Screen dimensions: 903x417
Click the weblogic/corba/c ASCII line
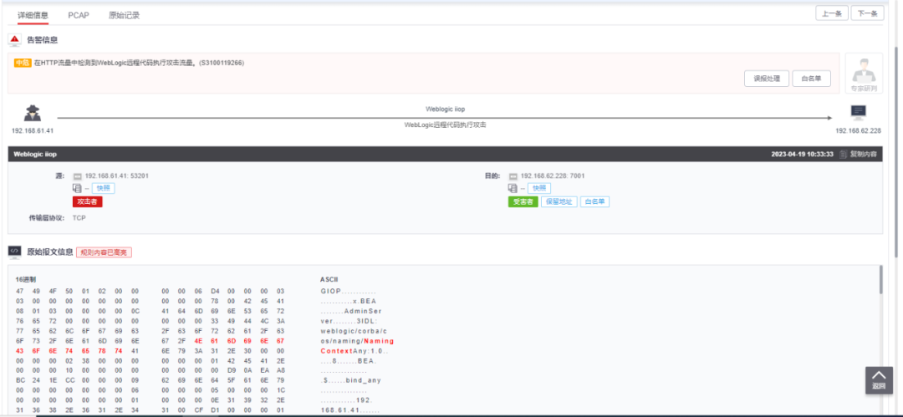click(353, 331)
